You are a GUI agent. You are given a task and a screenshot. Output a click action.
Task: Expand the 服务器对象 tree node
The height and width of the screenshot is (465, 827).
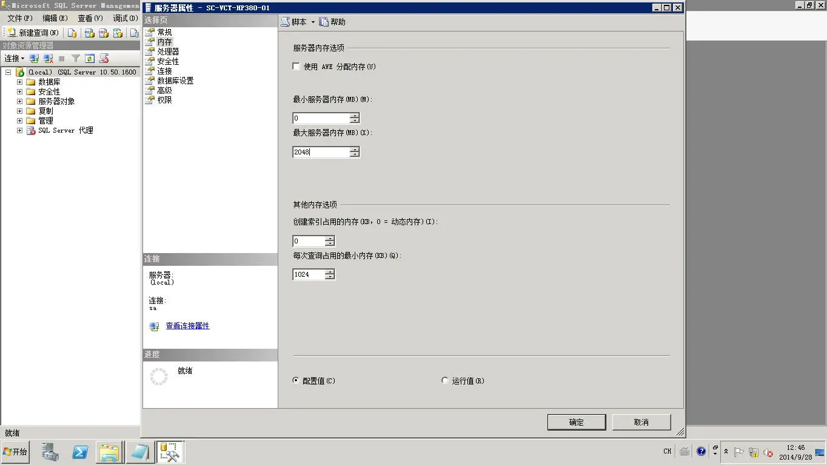(x=19, y=101)
